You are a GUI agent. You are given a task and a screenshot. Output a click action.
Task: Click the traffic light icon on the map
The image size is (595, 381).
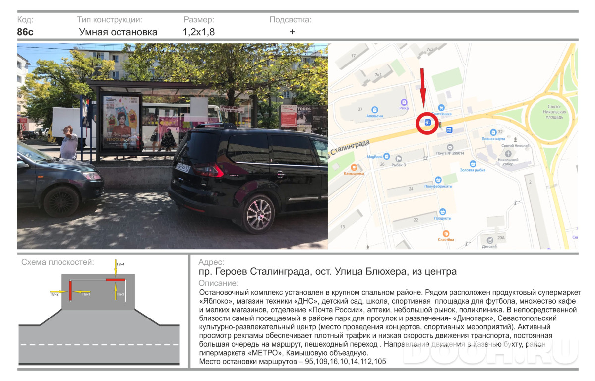(x=439, y=125)
